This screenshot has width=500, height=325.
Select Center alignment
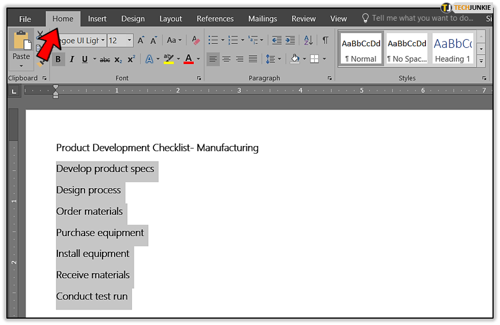(x=226, y=59)
